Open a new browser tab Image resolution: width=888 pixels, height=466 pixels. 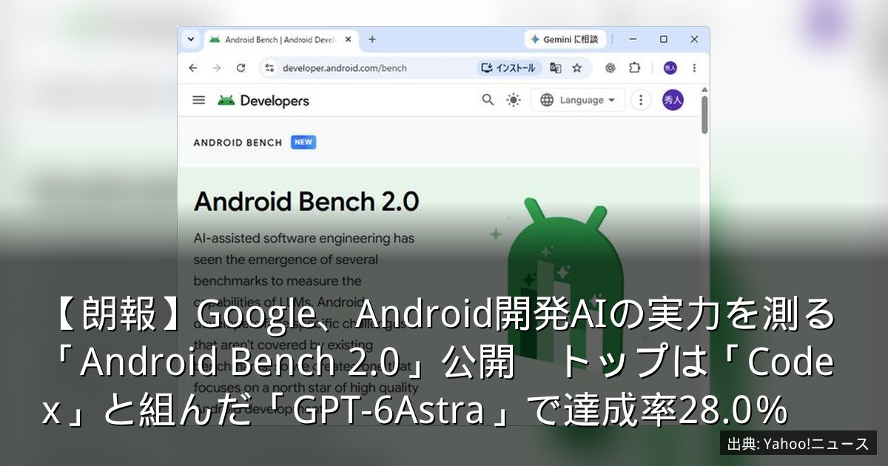tap(372, 39)
